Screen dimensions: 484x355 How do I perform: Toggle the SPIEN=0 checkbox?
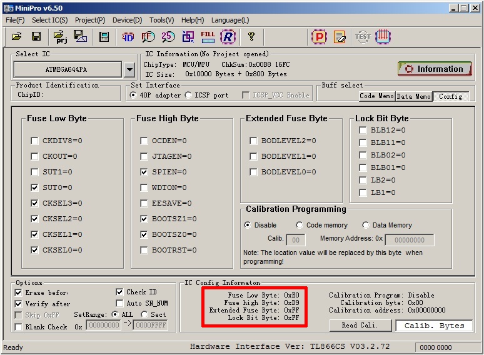144,172
